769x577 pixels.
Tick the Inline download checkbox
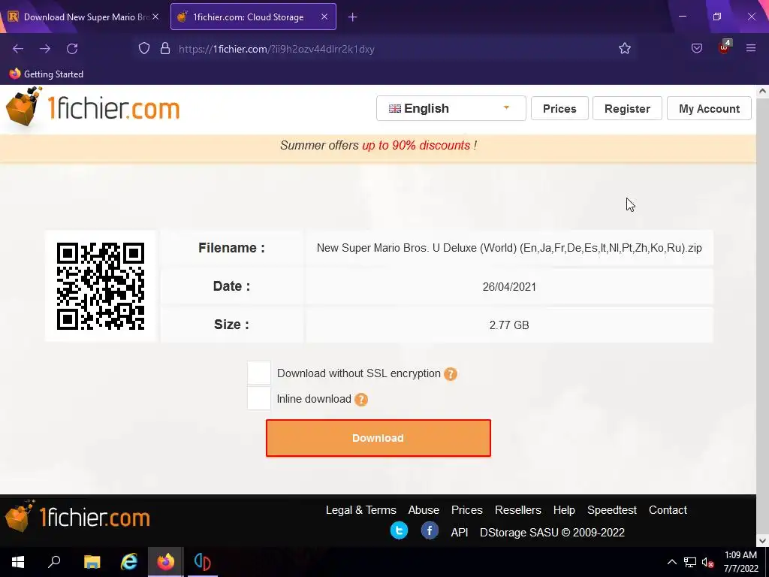(x=259, y=398)
